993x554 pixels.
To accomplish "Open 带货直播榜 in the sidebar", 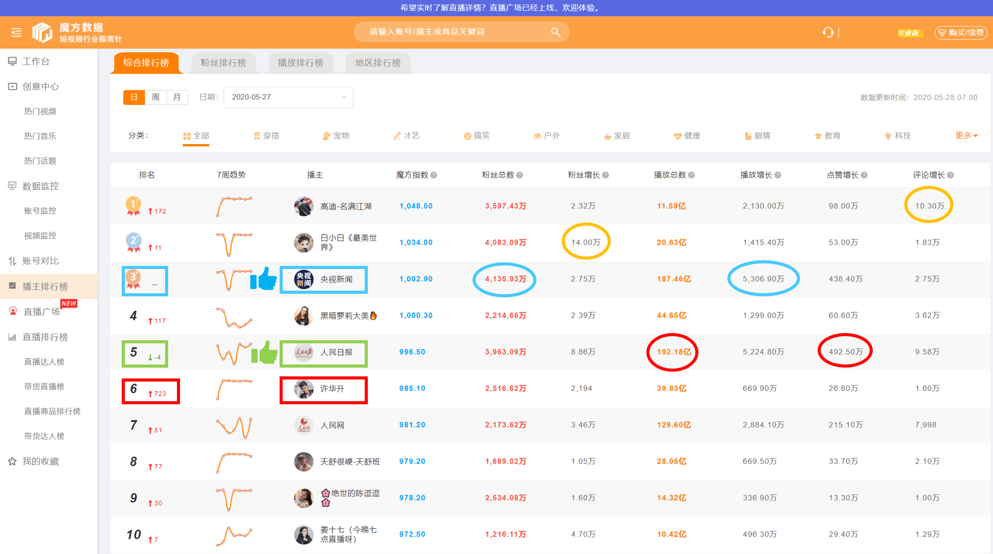I will (44, 386).
